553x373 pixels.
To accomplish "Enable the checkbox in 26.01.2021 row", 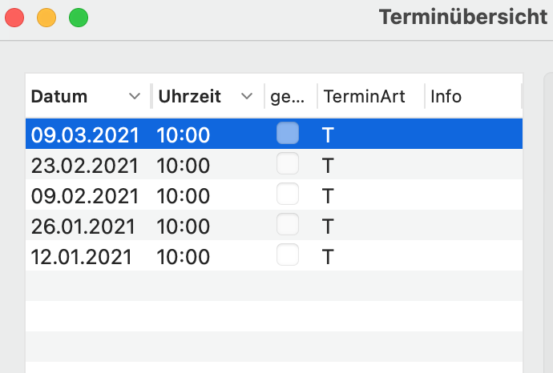I will 288,224.
